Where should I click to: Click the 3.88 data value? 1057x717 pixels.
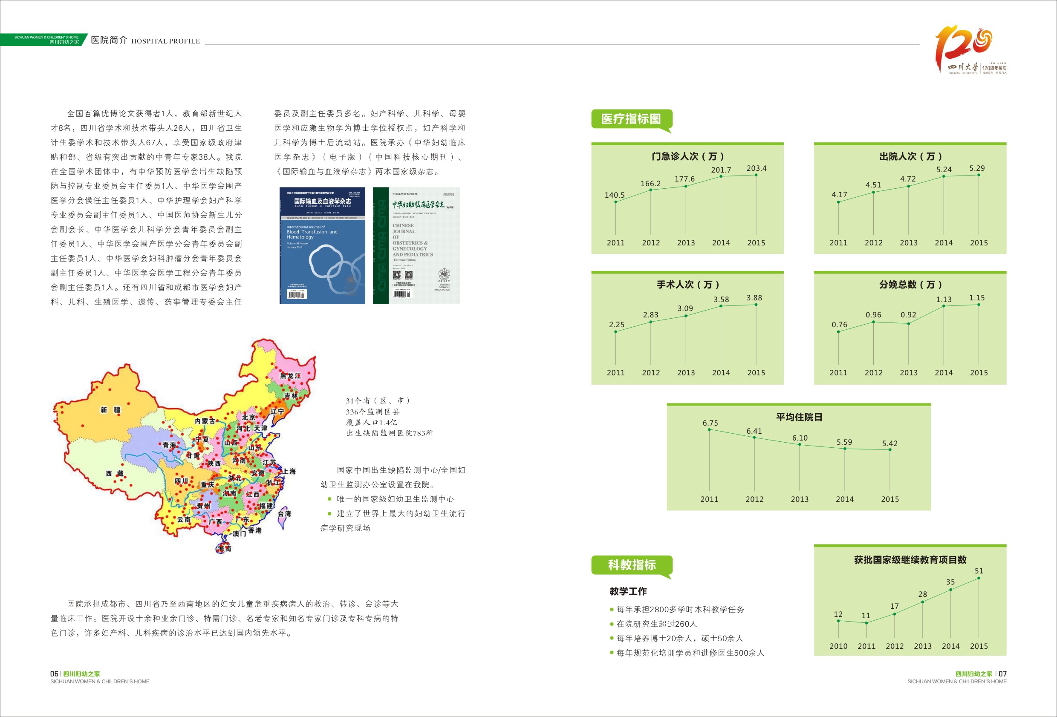coord(754,298)
